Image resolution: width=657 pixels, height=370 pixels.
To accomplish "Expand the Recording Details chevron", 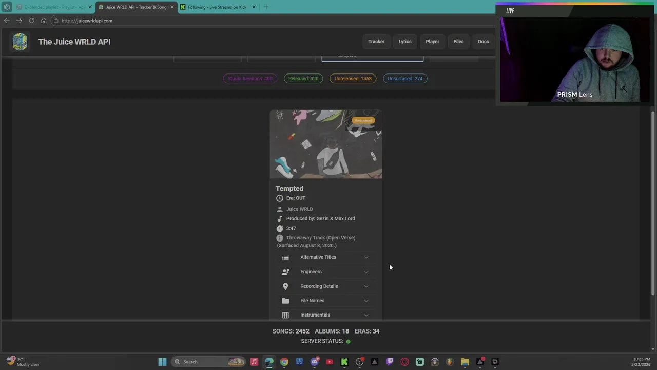I will [x=366, y=286].
